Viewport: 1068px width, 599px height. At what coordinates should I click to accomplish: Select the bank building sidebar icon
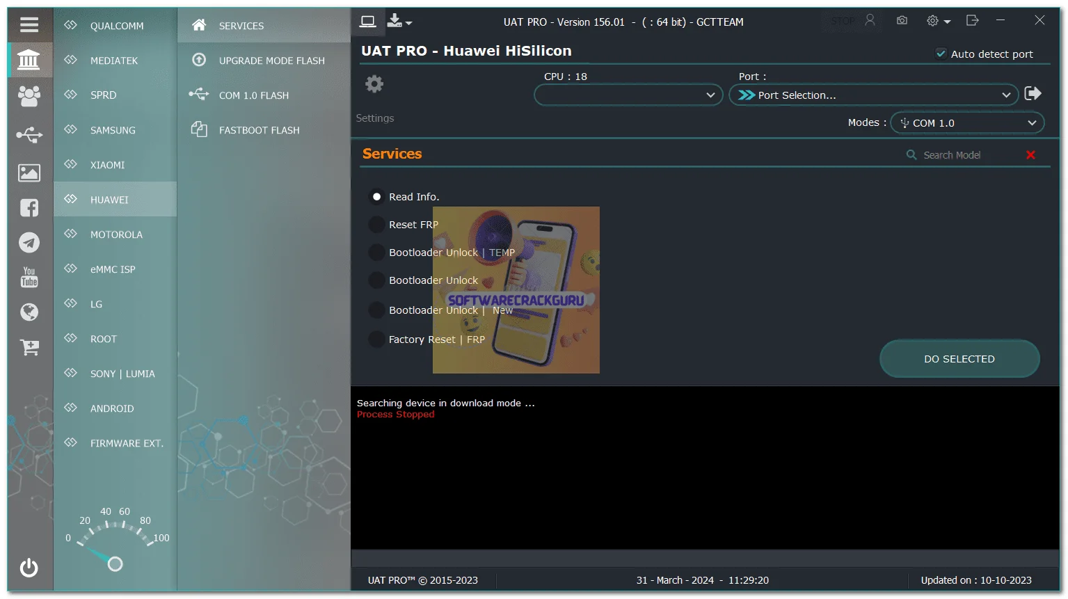pos(29,61)
